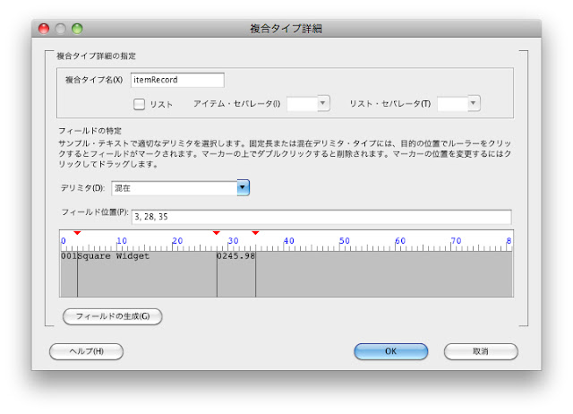Click the sample text 'Square Widget'
The image size is (573, 414).
click(114, 256)
